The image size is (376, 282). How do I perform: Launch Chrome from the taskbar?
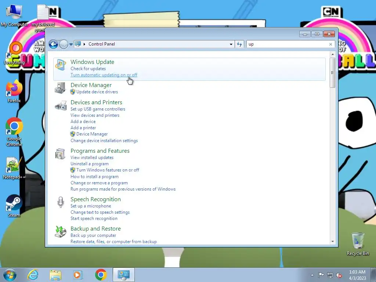101,275
